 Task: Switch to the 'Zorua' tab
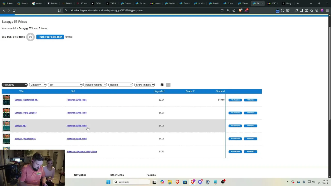click(x=229, y=3)
